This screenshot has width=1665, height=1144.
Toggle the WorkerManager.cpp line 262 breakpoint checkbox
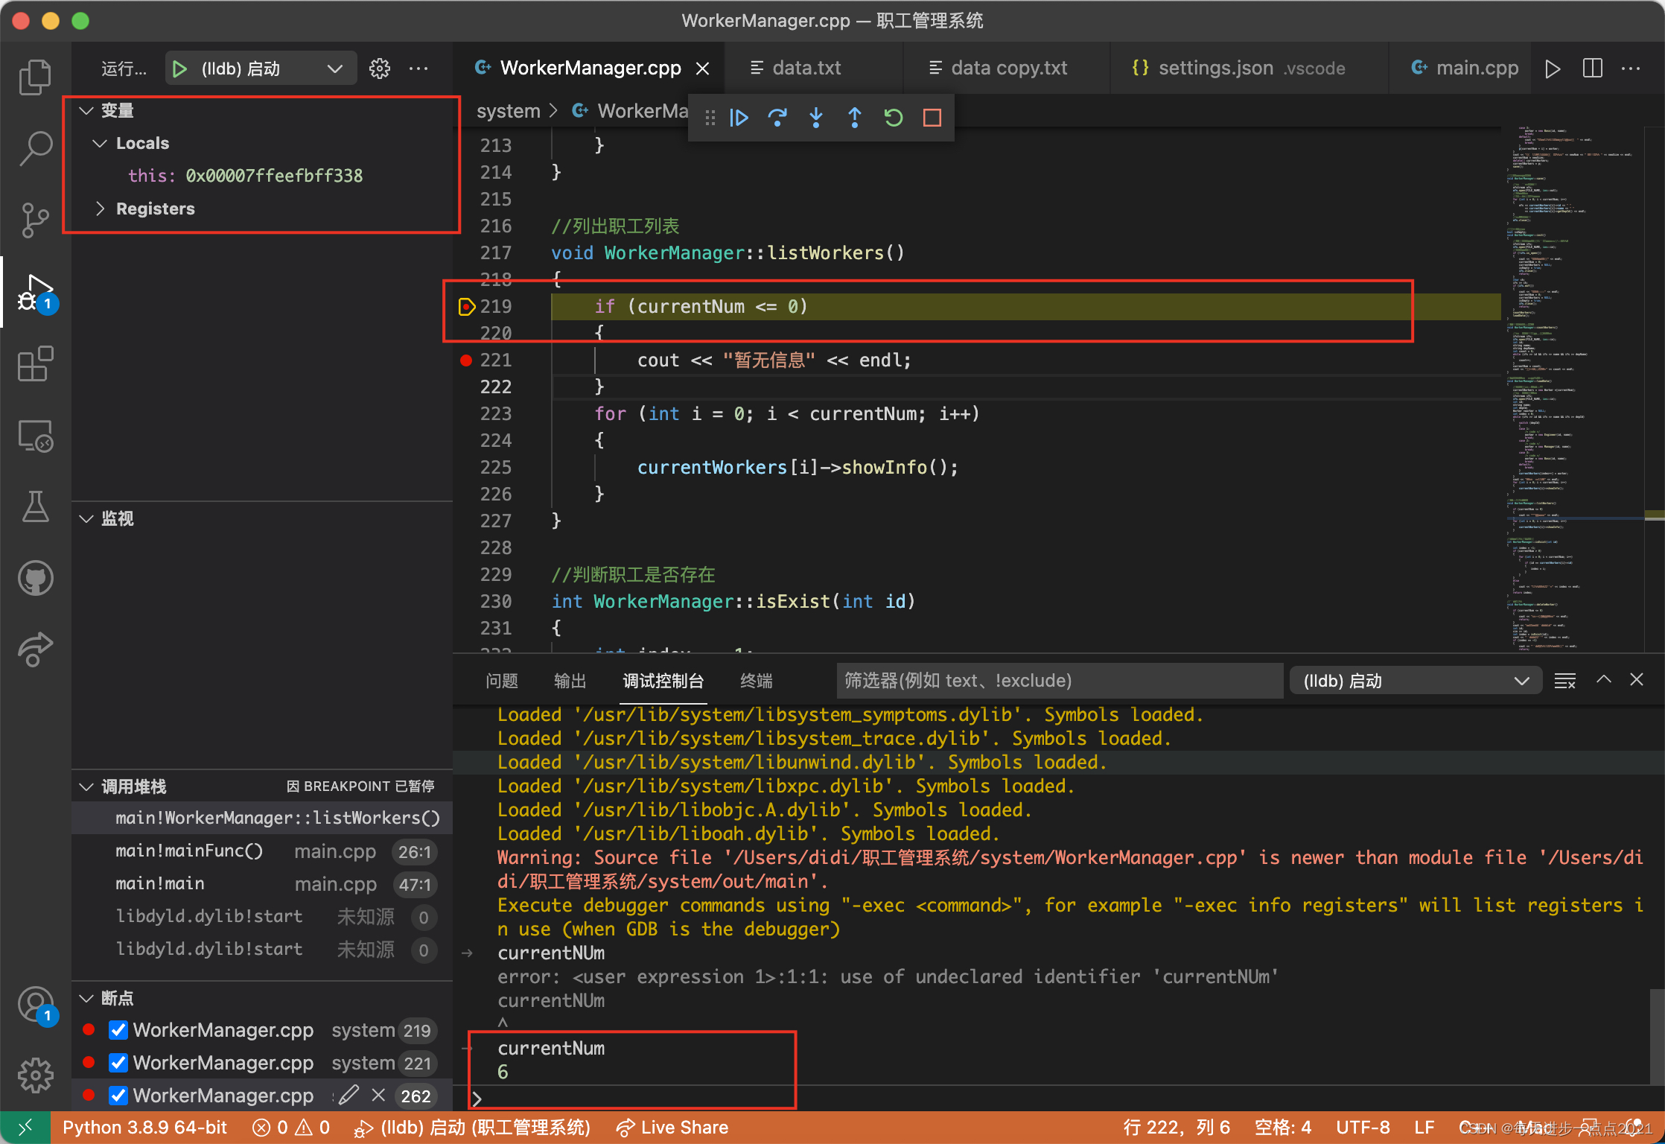click(118, 1096)
